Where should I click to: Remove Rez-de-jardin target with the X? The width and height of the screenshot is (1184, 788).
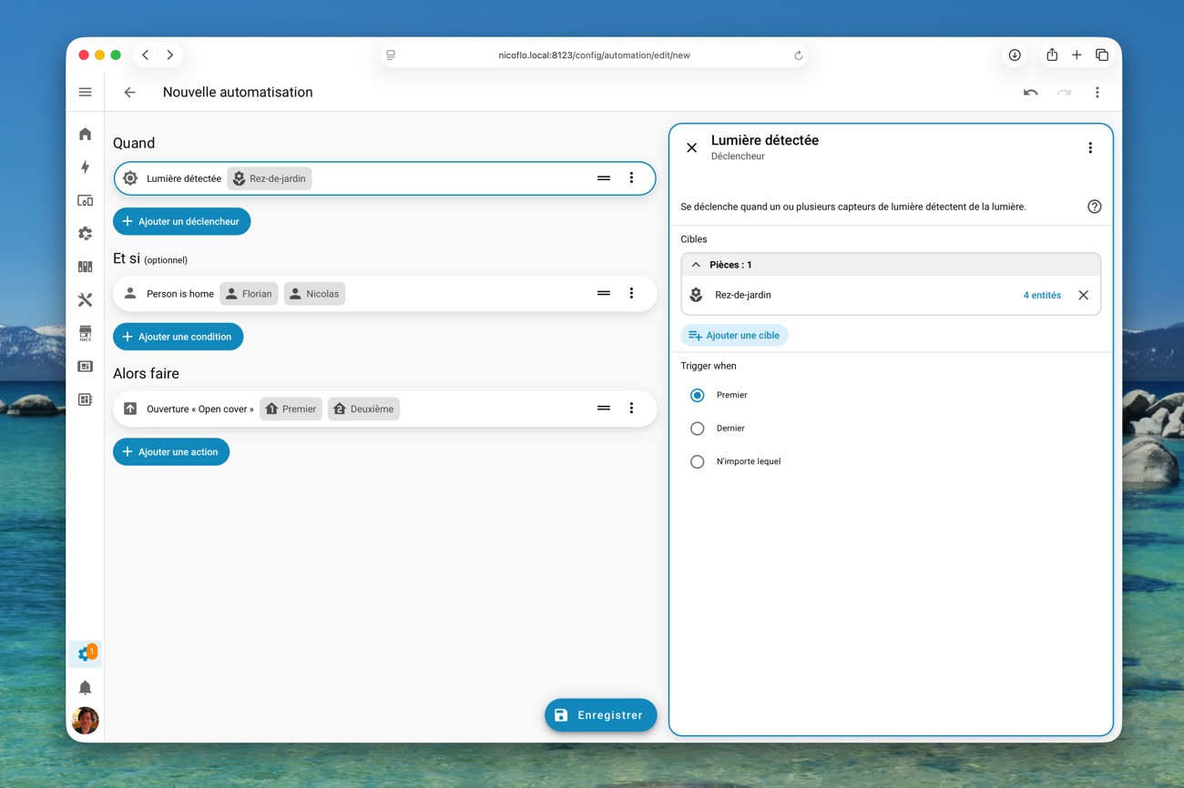(1083, 295)
